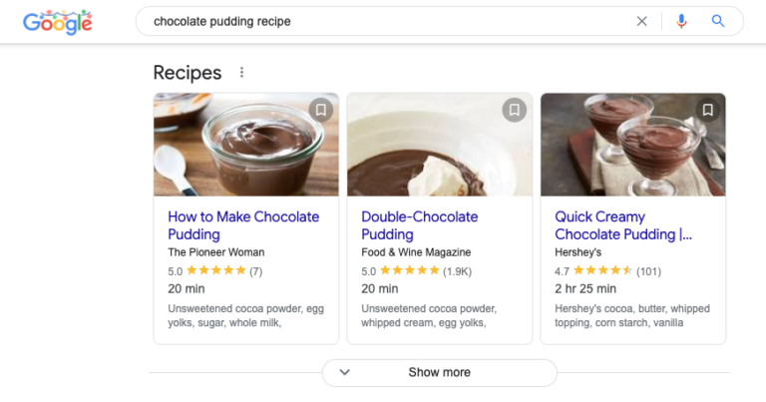The height and width of the screenshot is (402, 766).
Task: Select the pudding in dessert glasses thumbnail
Action: click(633, 145)
